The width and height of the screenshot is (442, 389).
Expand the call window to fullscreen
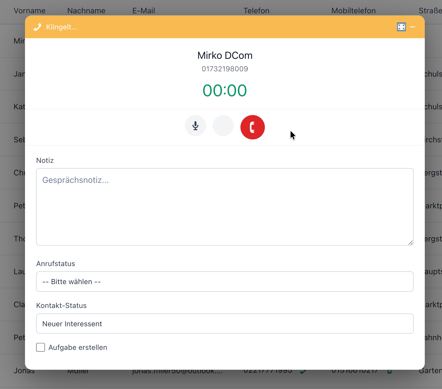point(401,27)
